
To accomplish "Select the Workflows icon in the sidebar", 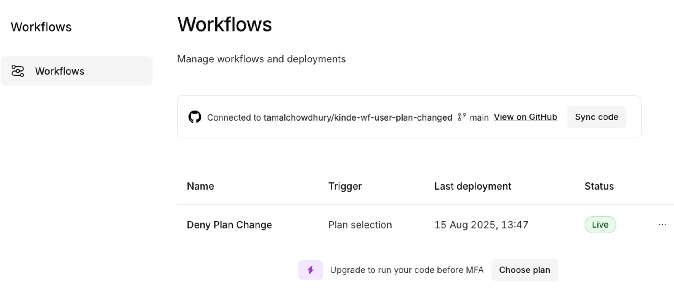I will click(18, 71).
